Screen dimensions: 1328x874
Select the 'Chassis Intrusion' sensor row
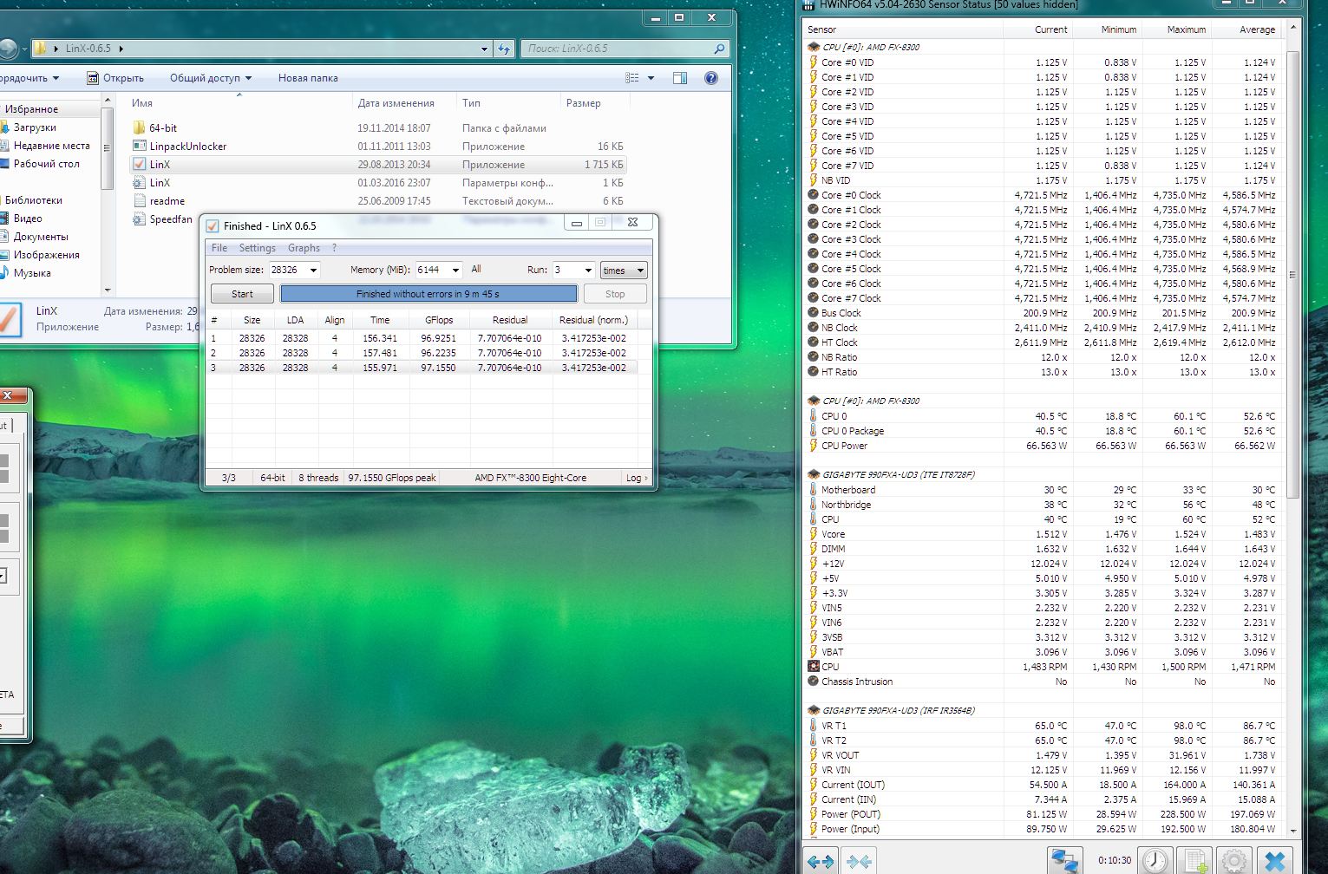pos(1043,682)
